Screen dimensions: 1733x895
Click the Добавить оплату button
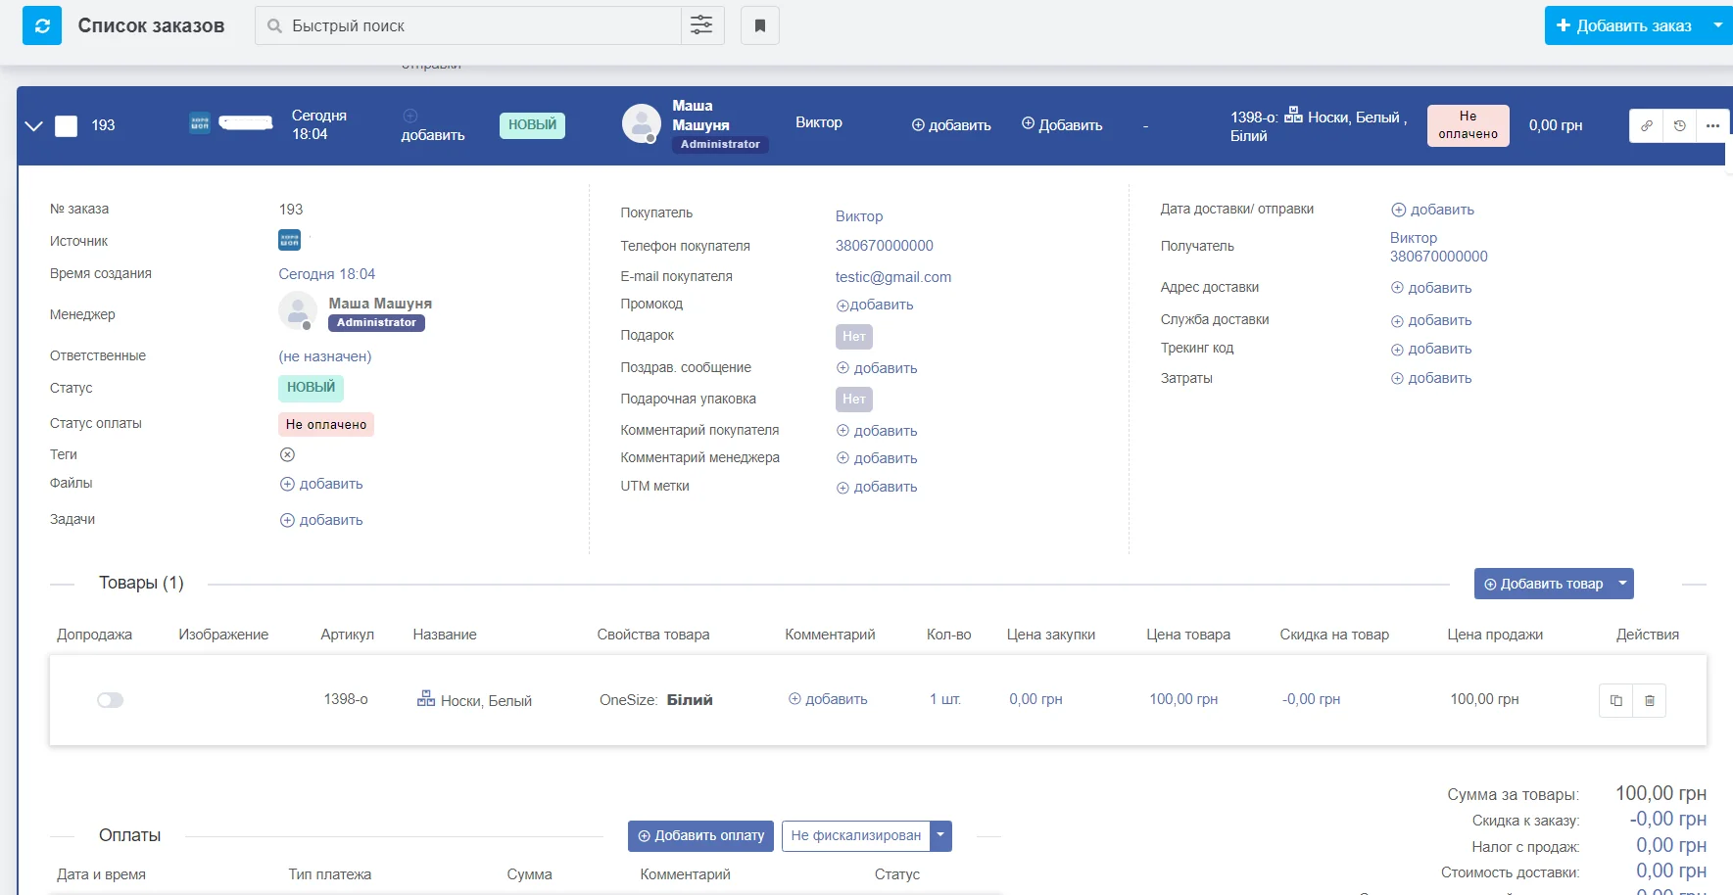point(700,835)
